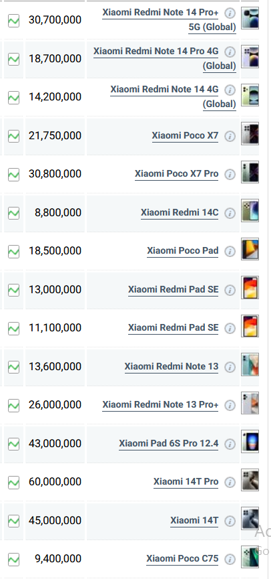The width and height of the screenshot is (271, 579).
Task: Click the page vertical scrollbar
Action: tap(269, 289)
